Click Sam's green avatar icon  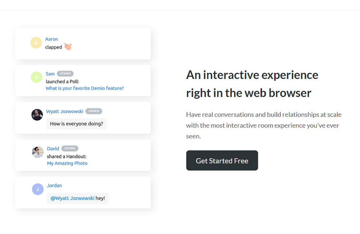37,77
